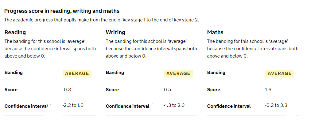Click the Reading AVERAGE banding badge
Image resolution: width=311 pixels, height=120 pixels.
77,73
